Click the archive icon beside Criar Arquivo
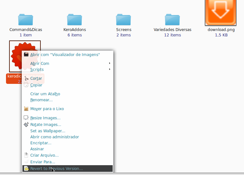 pos(26,155)
